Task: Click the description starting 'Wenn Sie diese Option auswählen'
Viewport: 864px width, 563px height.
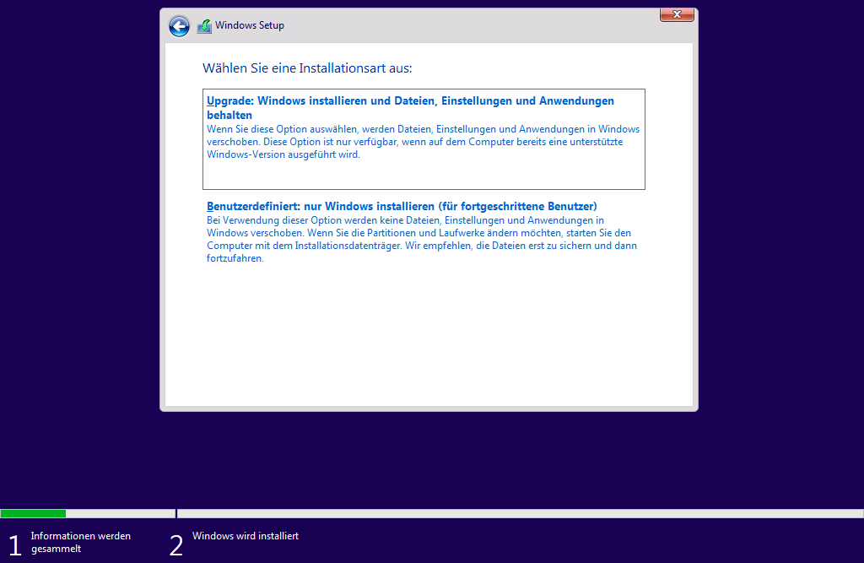Action: (424, 142)
